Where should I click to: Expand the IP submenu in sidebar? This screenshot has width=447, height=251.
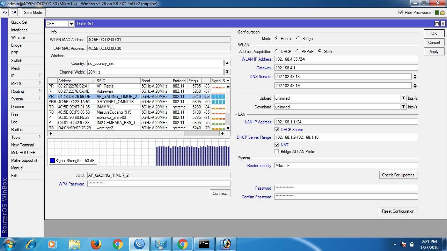(26, 76)
